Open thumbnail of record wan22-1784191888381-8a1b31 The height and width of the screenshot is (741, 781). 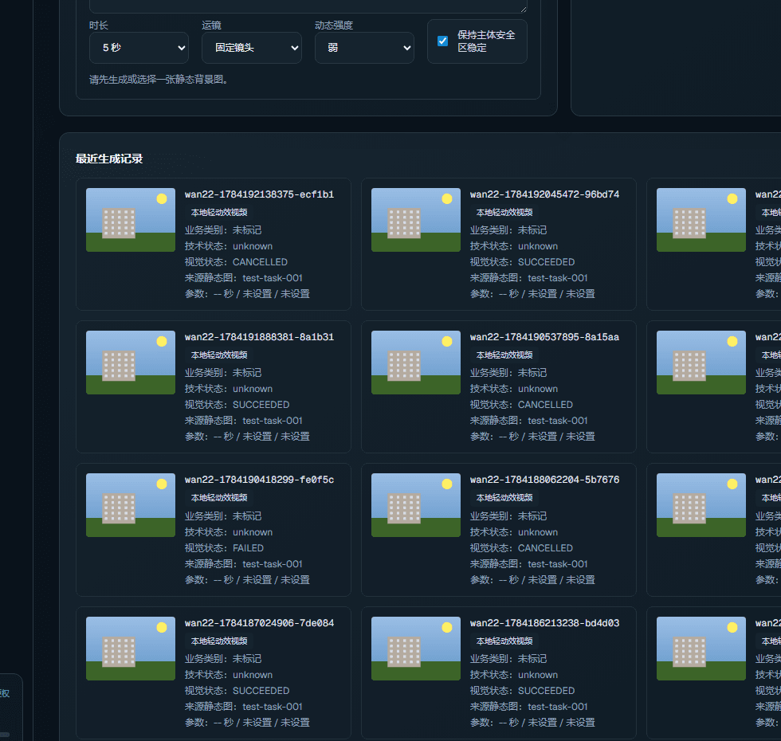[131, 363]
